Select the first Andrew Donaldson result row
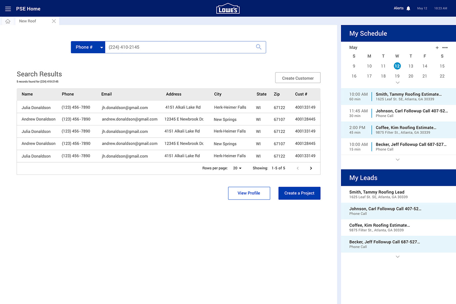456x304 pixels. [168, 119]
